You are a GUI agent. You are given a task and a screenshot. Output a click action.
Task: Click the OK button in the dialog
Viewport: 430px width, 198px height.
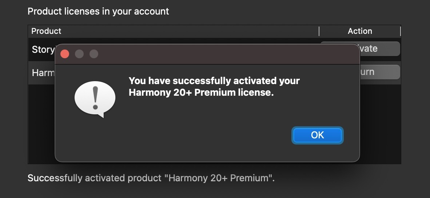pos(317,135)
